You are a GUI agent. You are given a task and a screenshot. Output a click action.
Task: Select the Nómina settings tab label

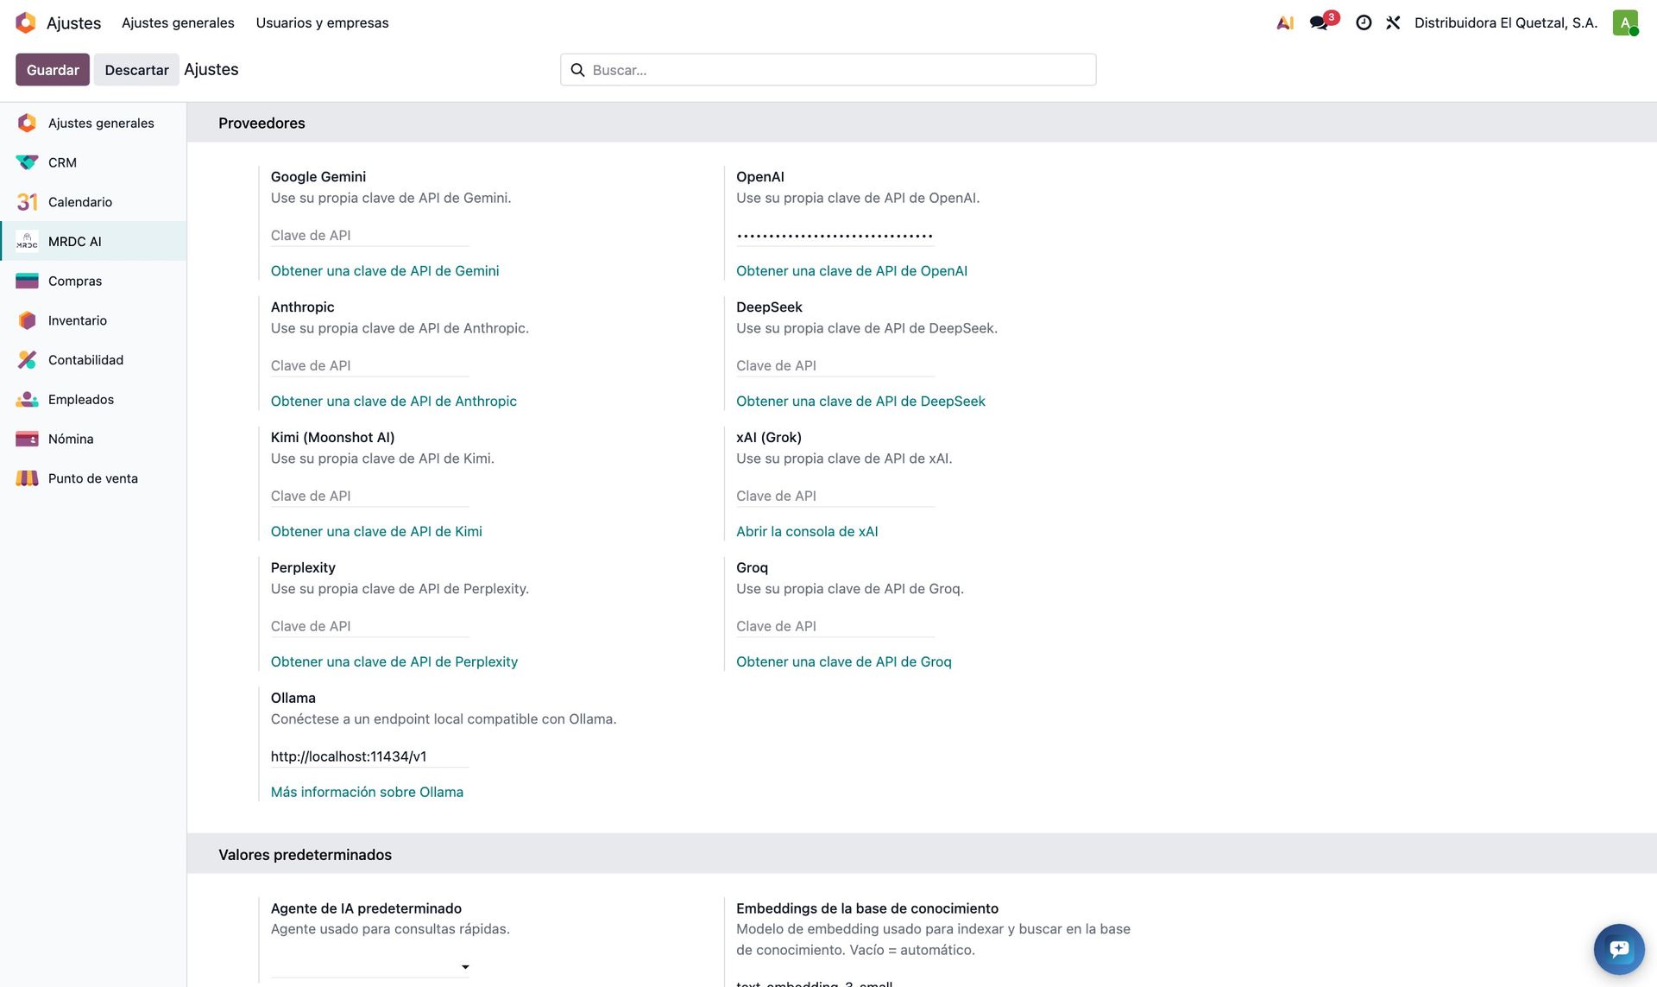tap(71, 439)
